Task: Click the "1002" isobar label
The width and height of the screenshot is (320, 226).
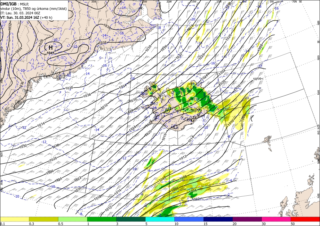Action: pyautogui.click(x=196, y=199)
